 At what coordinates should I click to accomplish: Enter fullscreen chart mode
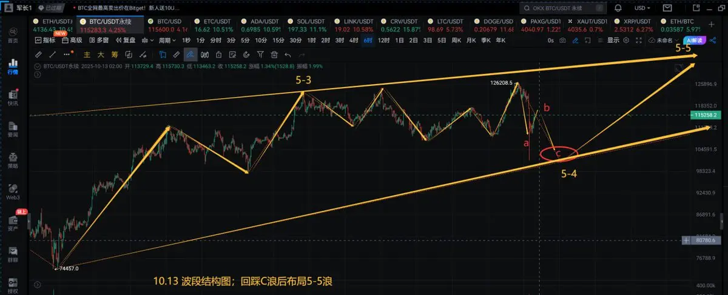pyautogui.click(x=638, y=40)
